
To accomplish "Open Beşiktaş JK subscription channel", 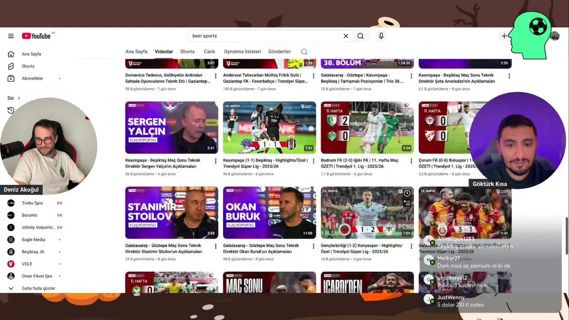I will (33, 252).
